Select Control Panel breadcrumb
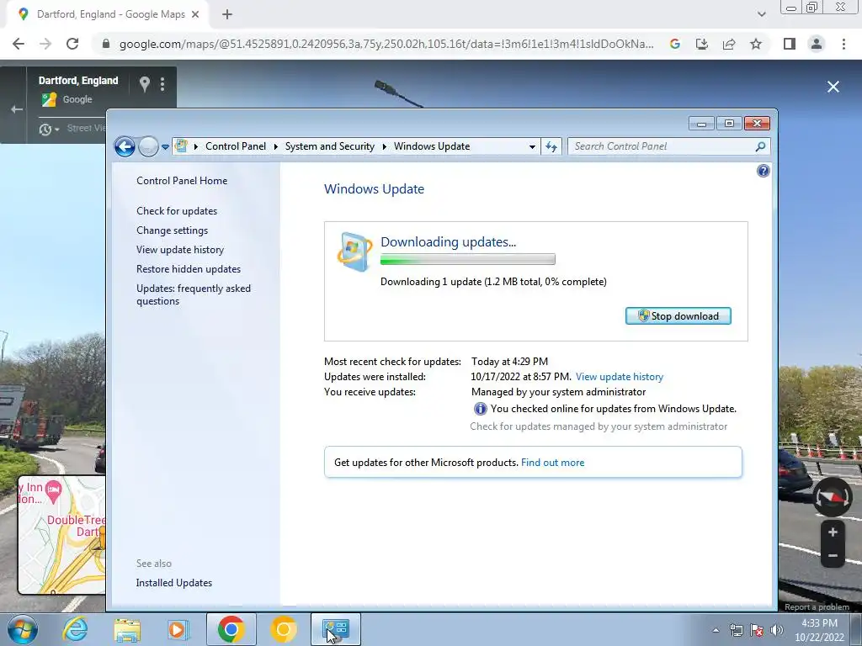This screenshot has width=862, height=646. point(236,146)
